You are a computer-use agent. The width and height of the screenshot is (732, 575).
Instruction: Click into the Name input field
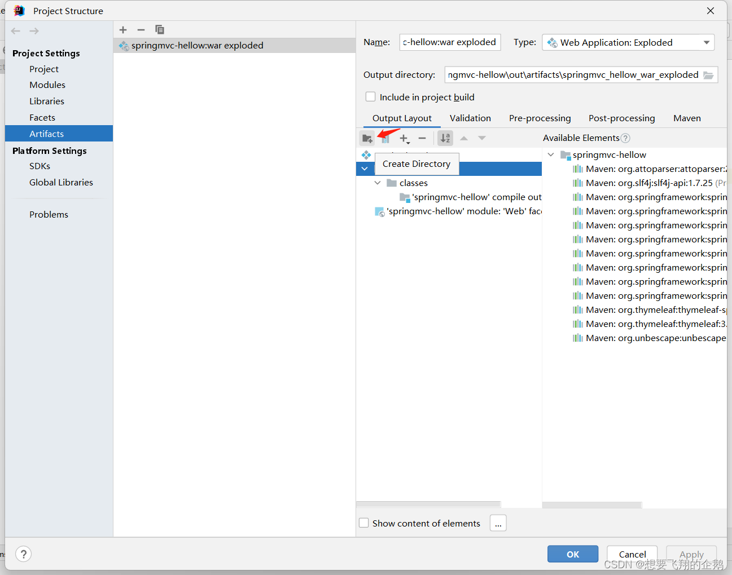(x=450, y=42)
